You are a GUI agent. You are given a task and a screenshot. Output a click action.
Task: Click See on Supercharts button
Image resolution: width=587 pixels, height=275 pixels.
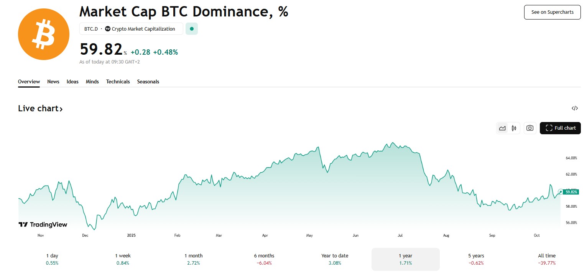pos(552,12)
